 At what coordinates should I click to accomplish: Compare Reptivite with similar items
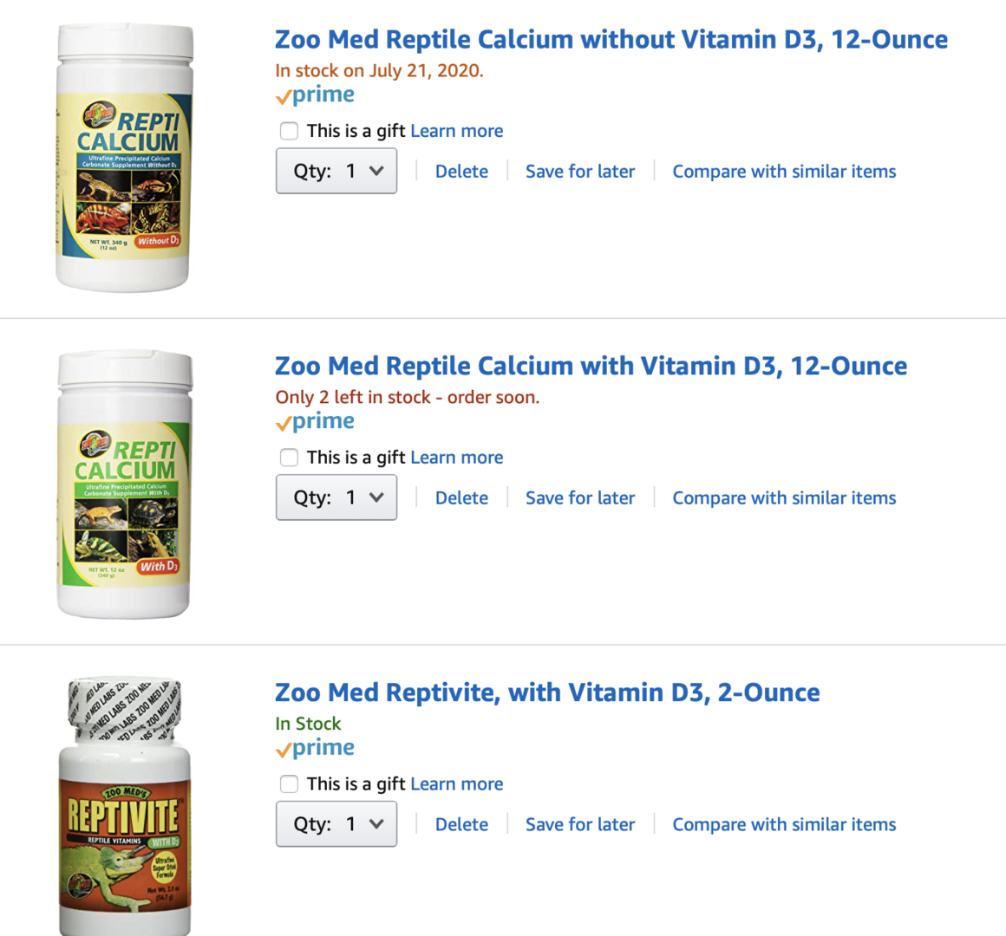click(x=784, y=824)
